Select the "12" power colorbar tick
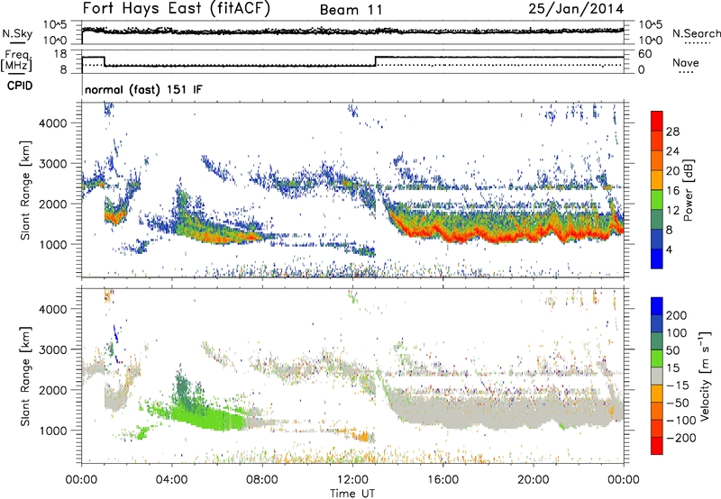Viewport: 721px width, 499px height. 672,210
